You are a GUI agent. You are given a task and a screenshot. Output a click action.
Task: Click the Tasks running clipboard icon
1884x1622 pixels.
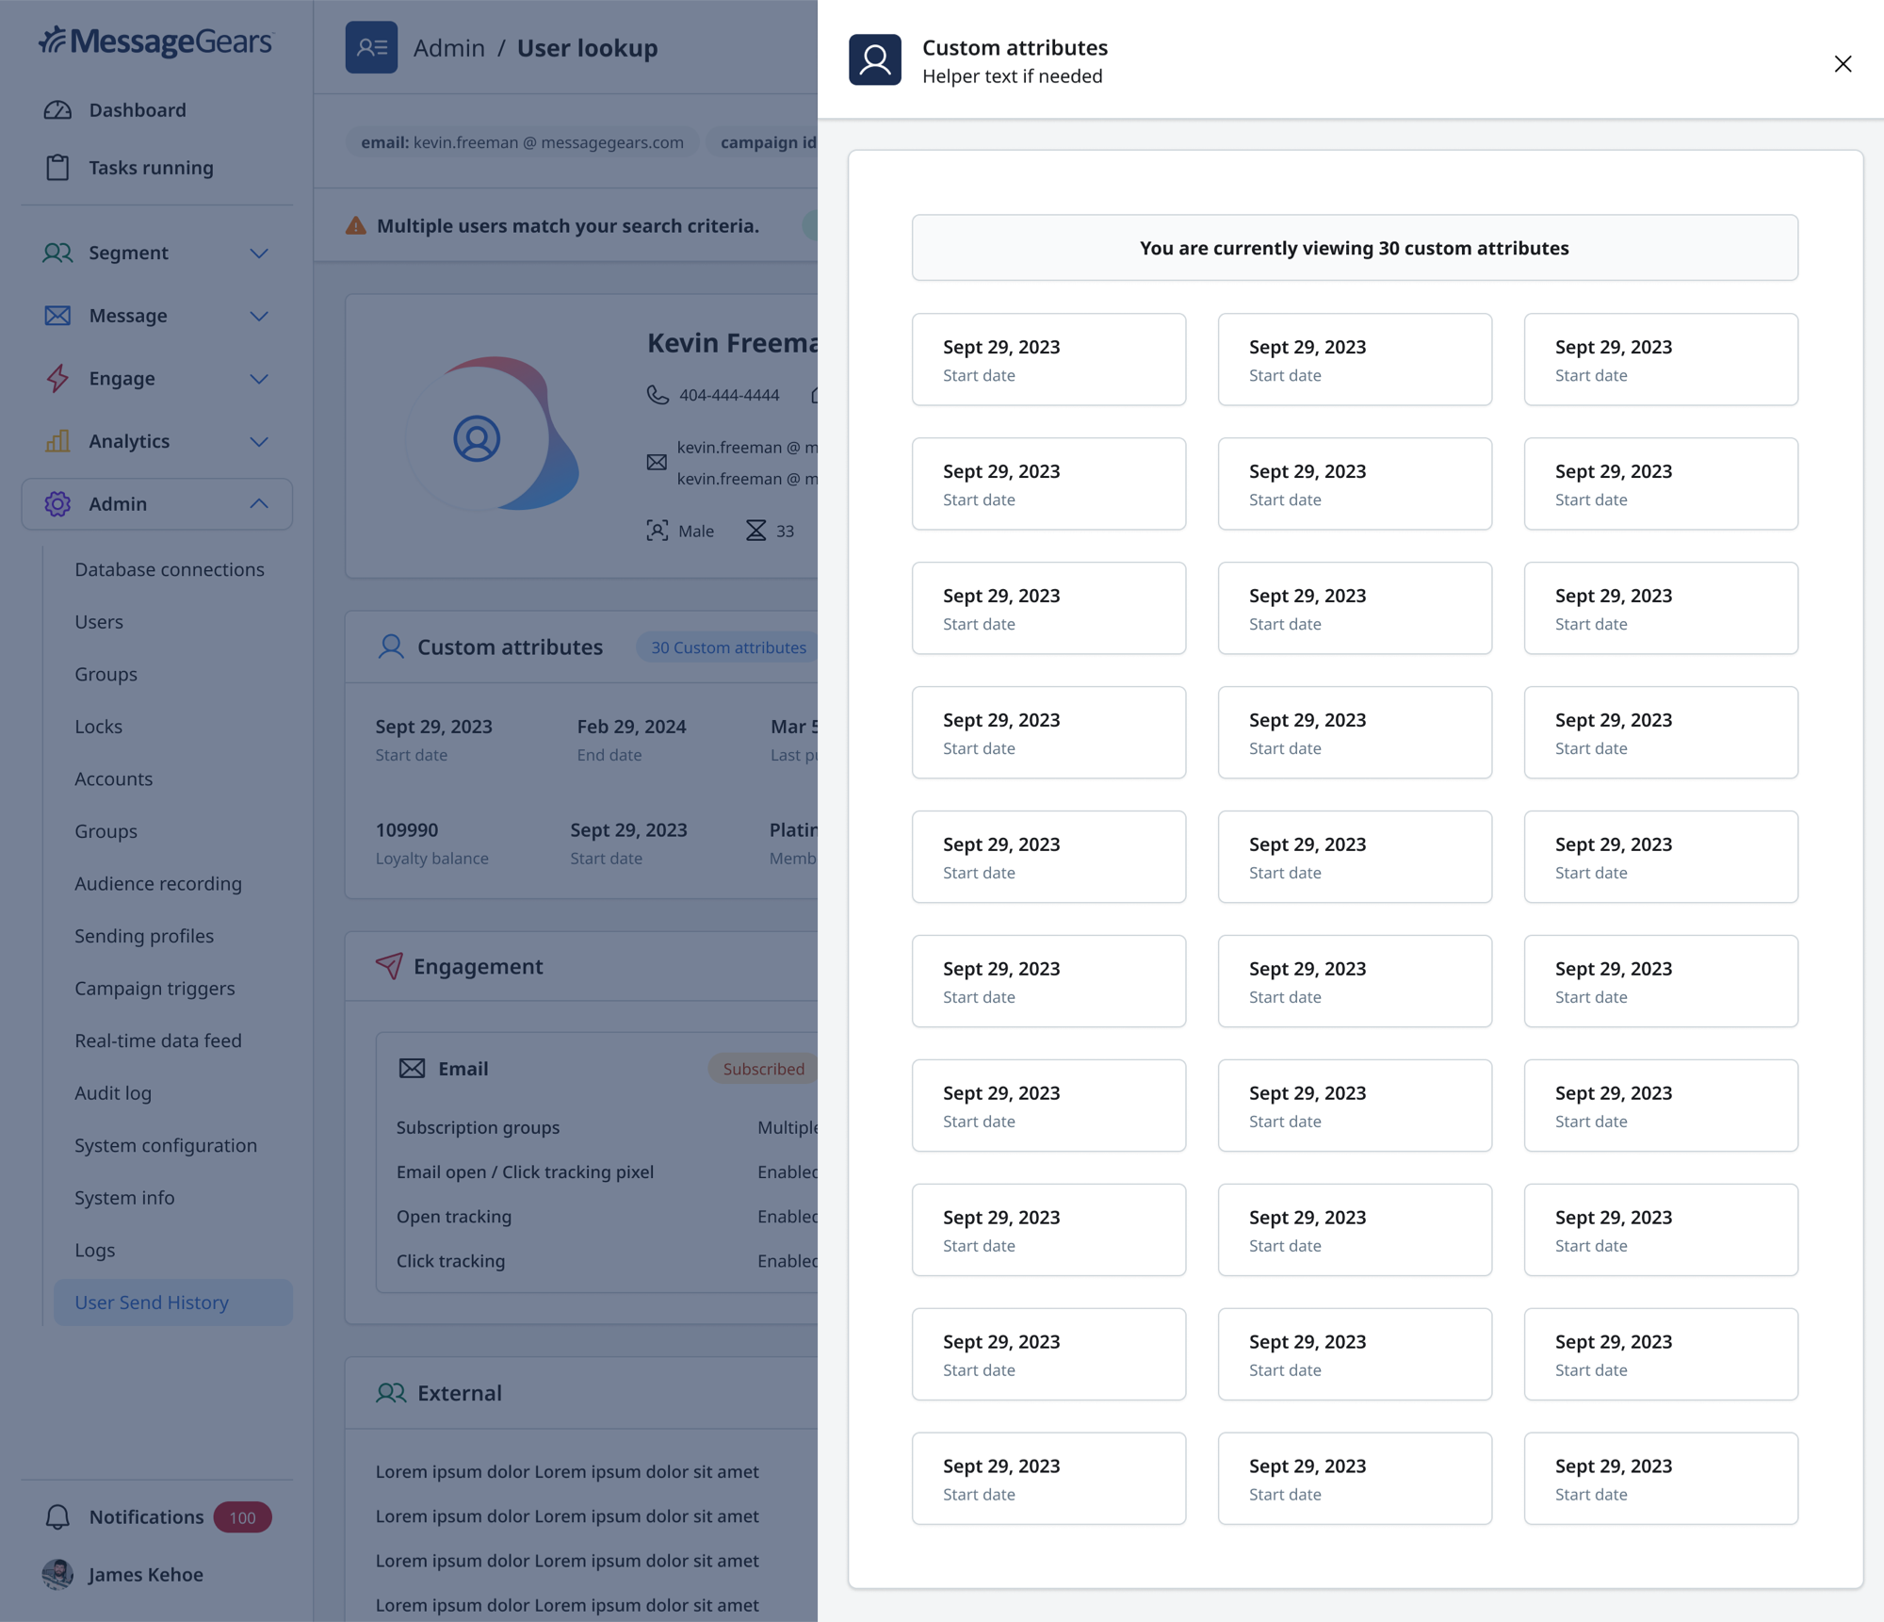click(x=57, y=168)
